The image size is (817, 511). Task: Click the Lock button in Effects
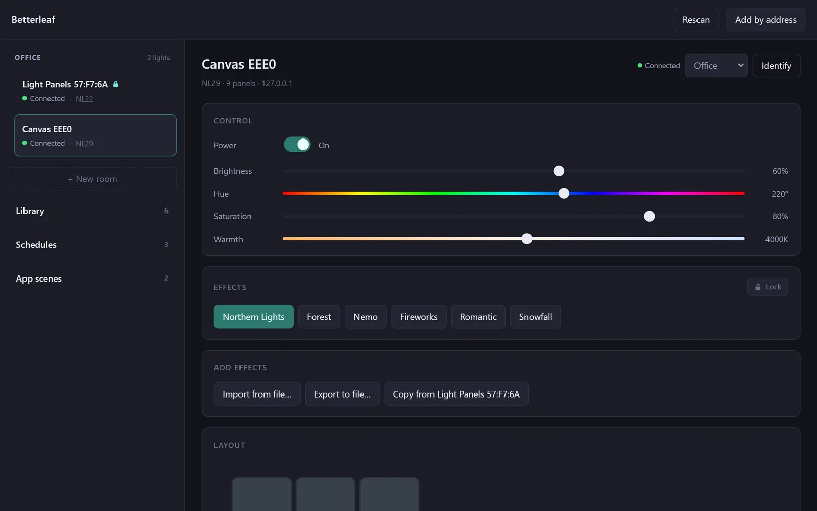pyautogui.click(x=767, y=287)
